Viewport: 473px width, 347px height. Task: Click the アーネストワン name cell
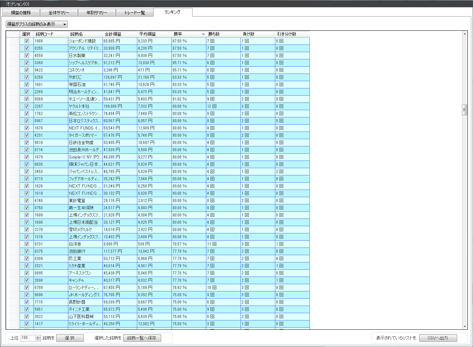click(x=85, y=273)
